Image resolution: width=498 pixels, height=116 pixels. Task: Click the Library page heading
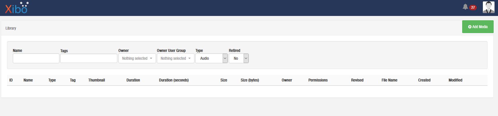click(11, 28)
